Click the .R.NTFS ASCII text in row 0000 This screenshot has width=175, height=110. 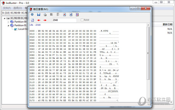click(104, 31)
